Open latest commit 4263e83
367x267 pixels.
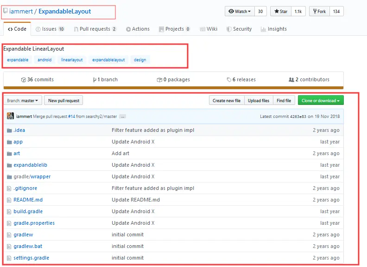point(298,117)
